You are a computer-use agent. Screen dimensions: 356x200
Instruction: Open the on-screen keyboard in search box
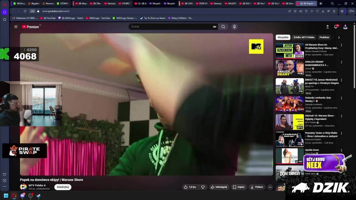tap(214, 27)
